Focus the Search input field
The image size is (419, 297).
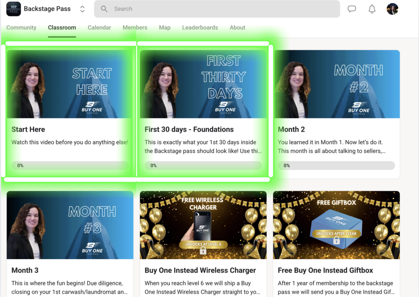pyautogui.click(x=217, y=9)
